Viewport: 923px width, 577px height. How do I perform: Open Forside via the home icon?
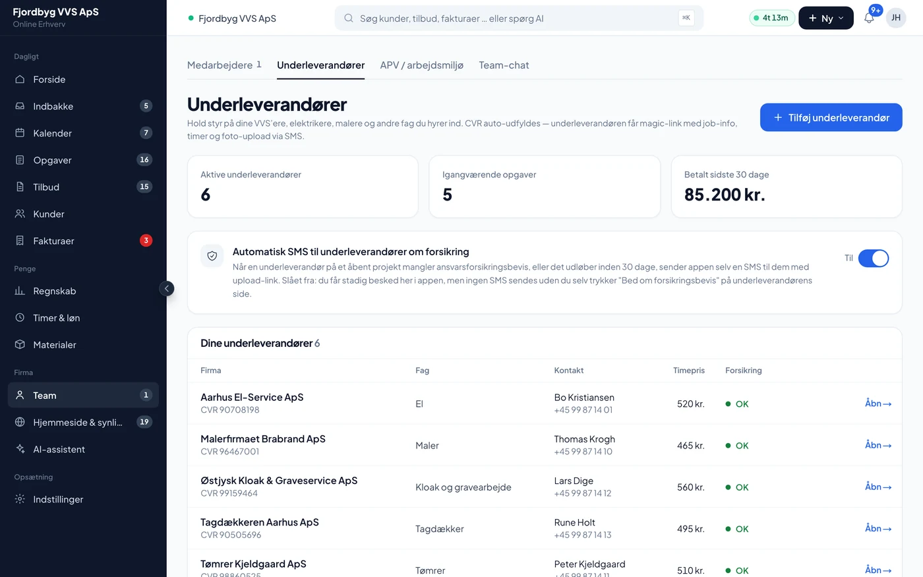coord(20,79)
